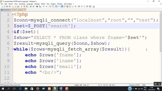Collapse the if block fold at line 4
This screenshot has width=162, height=91.
[13, 32]
